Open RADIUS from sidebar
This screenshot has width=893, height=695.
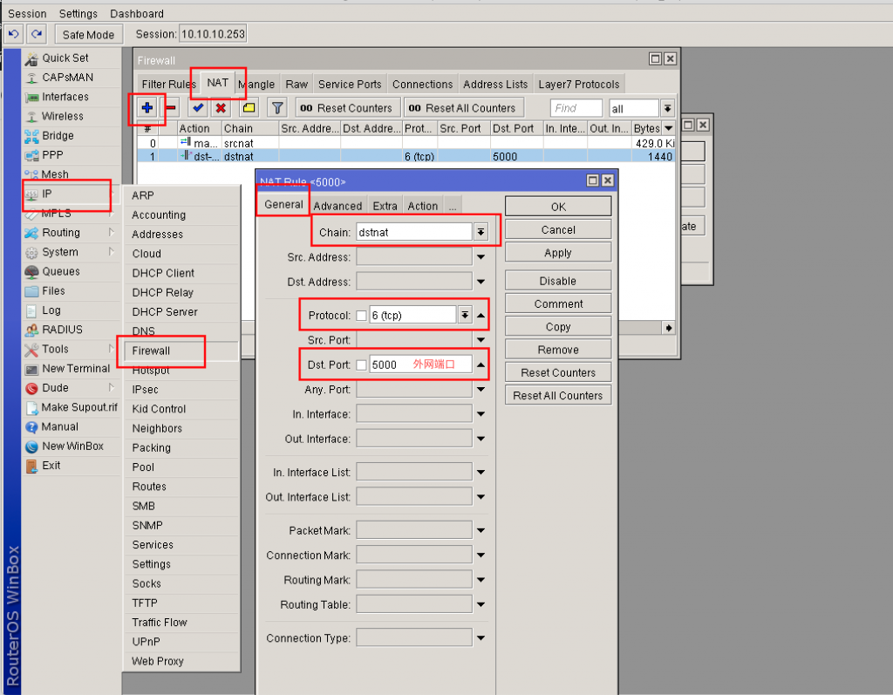tap(62, 330)
